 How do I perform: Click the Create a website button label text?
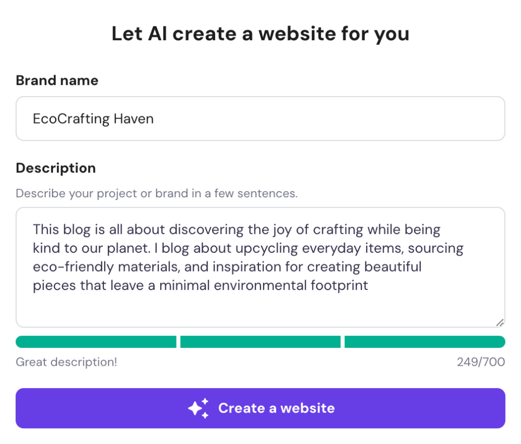coord(276,408)
